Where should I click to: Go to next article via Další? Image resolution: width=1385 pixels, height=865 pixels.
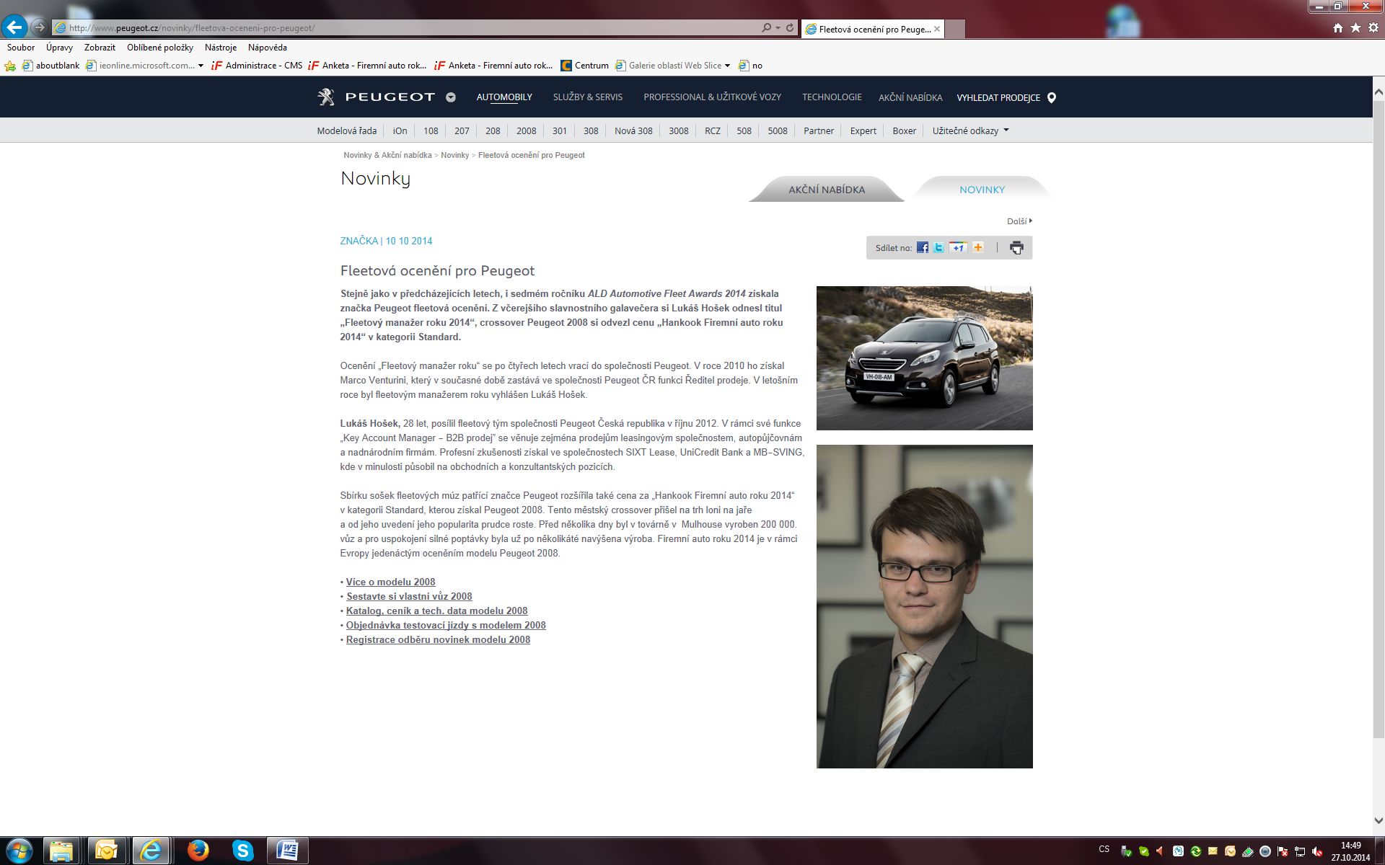click(1019, 221)
